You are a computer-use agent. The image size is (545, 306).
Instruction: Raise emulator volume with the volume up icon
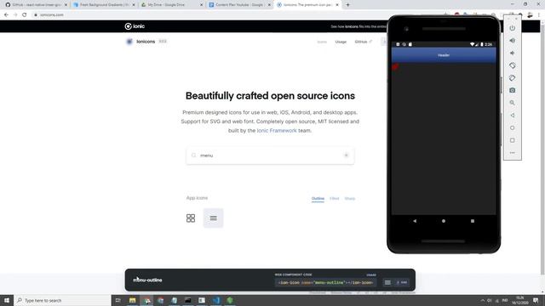click(513, 41)
